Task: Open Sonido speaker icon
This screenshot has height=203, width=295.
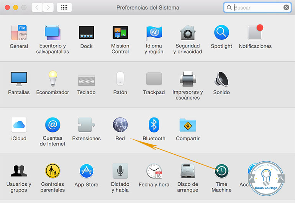Action: pyautogui.click(x=221, y=79)
